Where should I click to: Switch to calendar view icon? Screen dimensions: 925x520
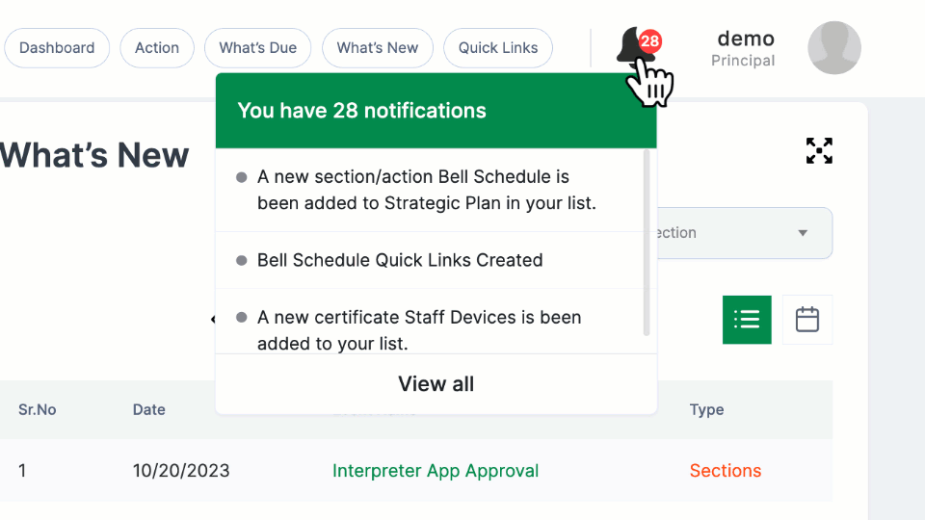click(807, 320)
